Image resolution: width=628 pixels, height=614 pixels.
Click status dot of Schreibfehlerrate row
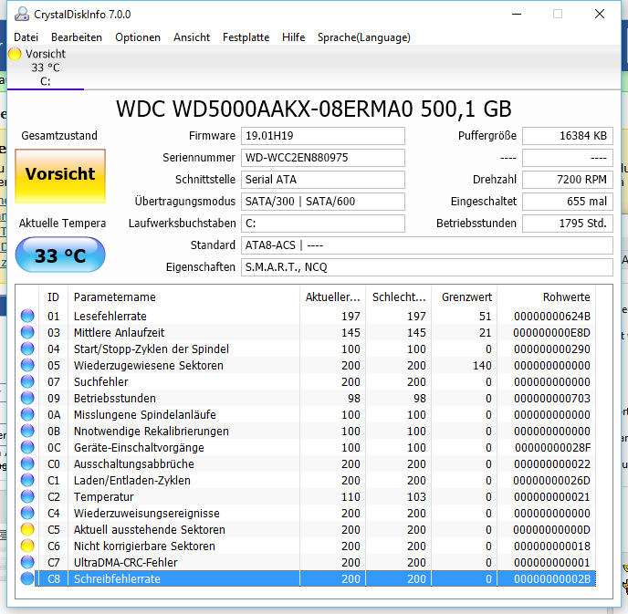coord(27,578)
